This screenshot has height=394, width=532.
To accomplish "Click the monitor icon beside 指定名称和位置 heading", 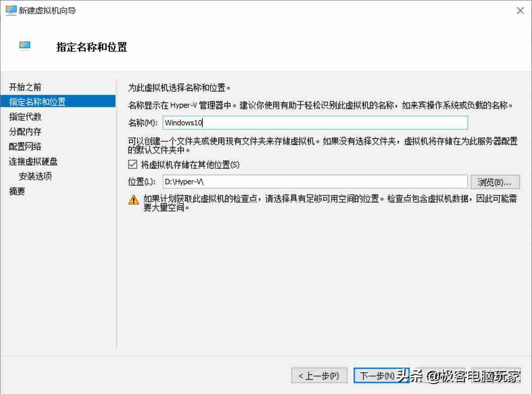I will click(x=25, y=46).
